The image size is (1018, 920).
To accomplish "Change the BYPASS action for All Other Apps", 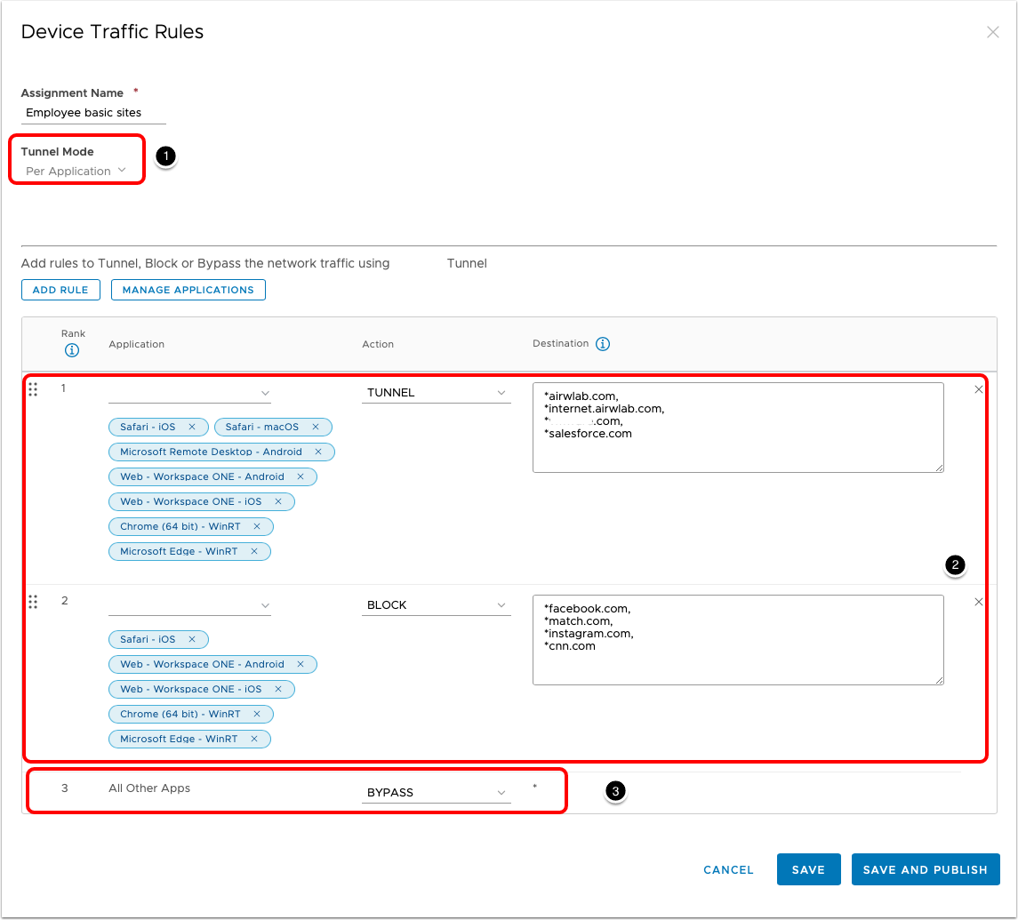I will pyautogui.click(x=436, y=792).
